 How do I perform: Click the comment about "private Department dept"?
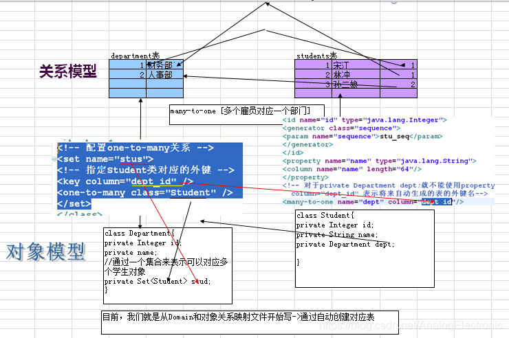point(389,185)
